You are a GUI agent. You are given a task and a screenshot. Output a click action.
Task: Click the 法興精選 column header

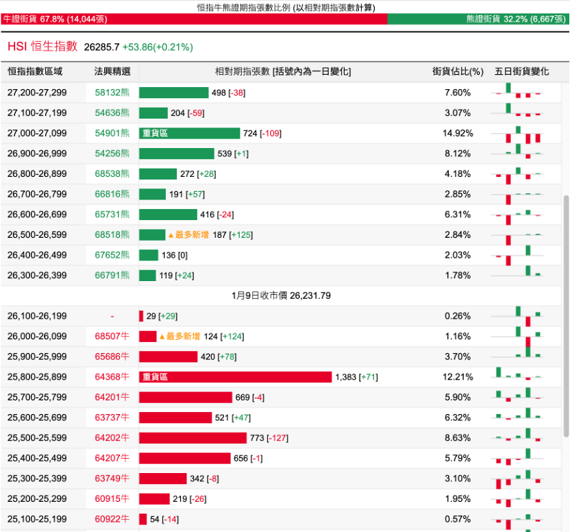(x=112, y=71)
